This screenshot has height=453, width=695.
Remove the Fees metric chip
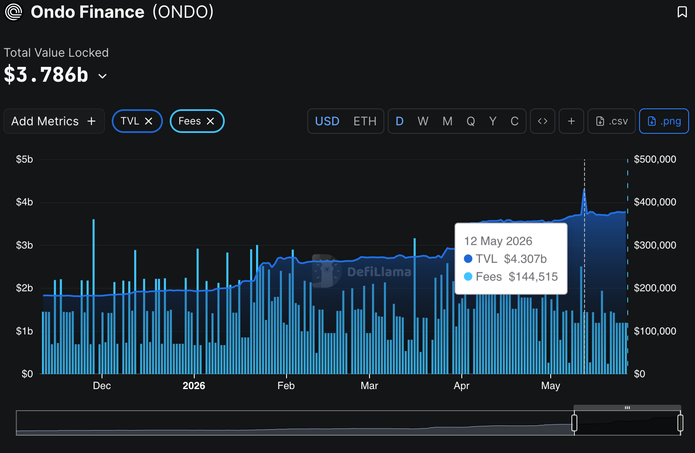210,121
